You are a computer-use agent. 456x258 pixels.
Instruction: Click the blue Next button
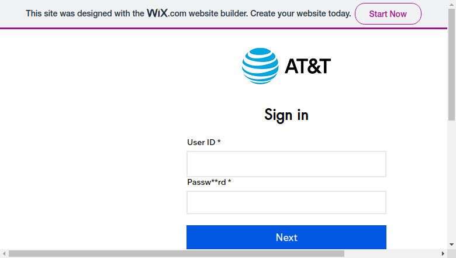pos(286,237)
